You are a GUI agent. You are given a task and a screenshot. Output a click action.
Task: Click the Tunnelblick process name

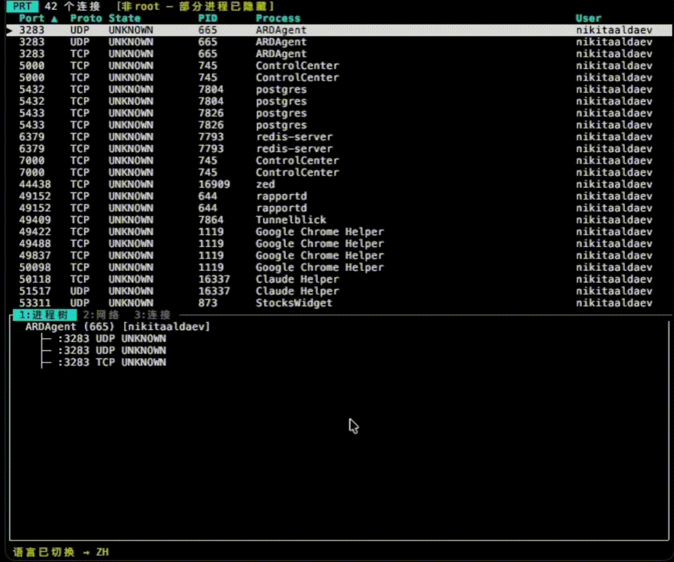coord(291,220)
